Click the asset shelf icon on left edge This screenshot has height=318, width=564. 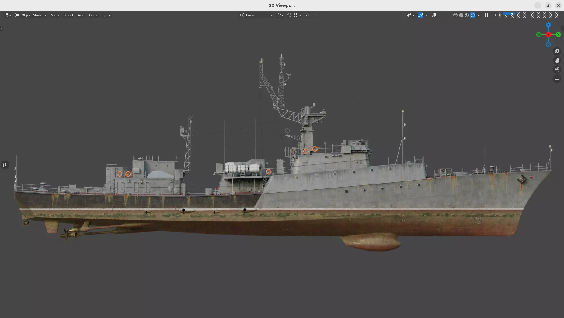5,165
